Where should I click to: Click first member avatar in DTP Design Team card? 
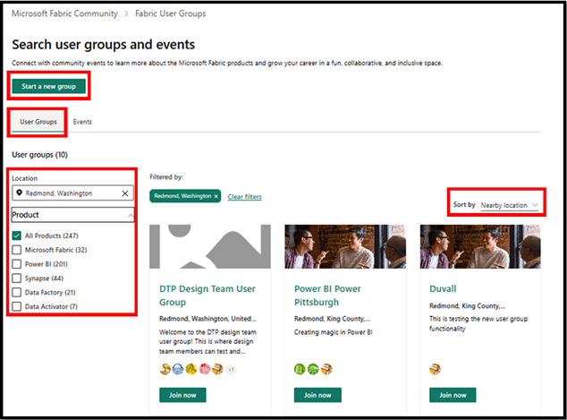(165, 369)
